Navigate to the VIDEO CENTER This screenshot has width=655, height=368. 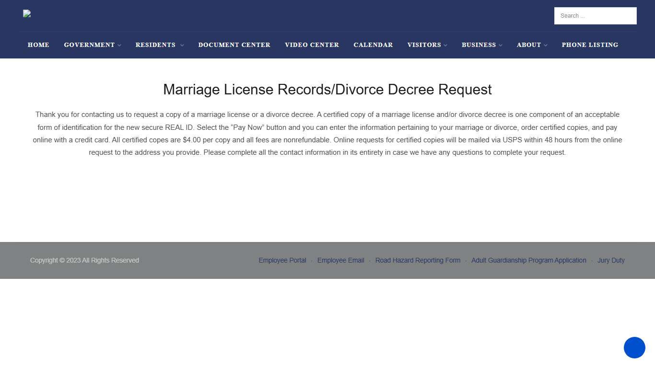(312, 45)
